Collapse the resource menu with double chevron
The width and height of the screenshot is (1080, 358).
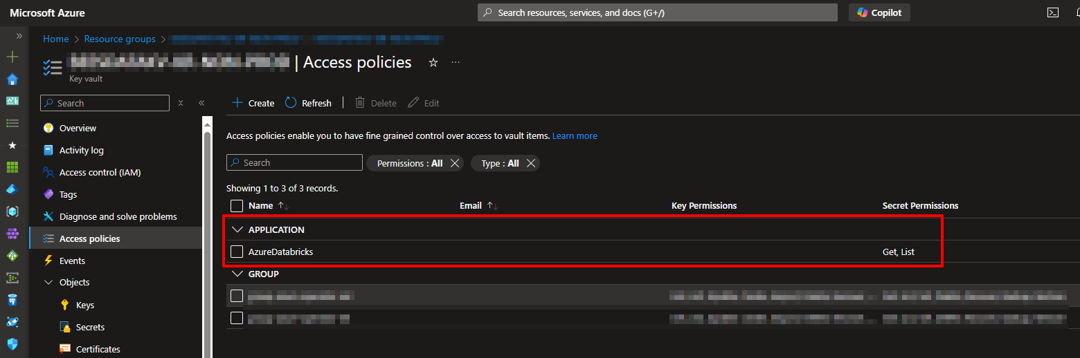201,103
